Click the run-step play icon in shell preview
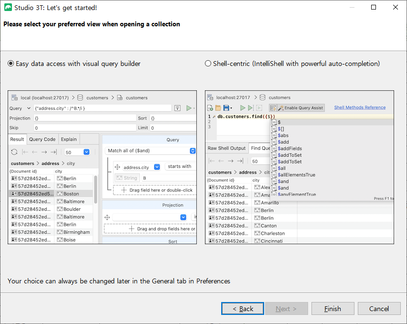This screenshot has width=407, height=324. pos(251,108)
